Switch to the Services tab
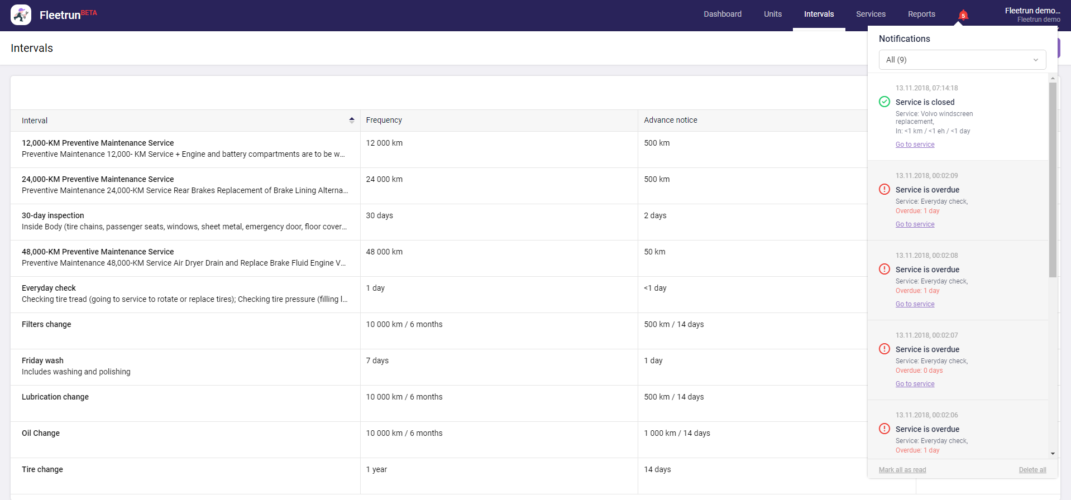Screen dimensions: 1071x500 [x=871, y=15]
